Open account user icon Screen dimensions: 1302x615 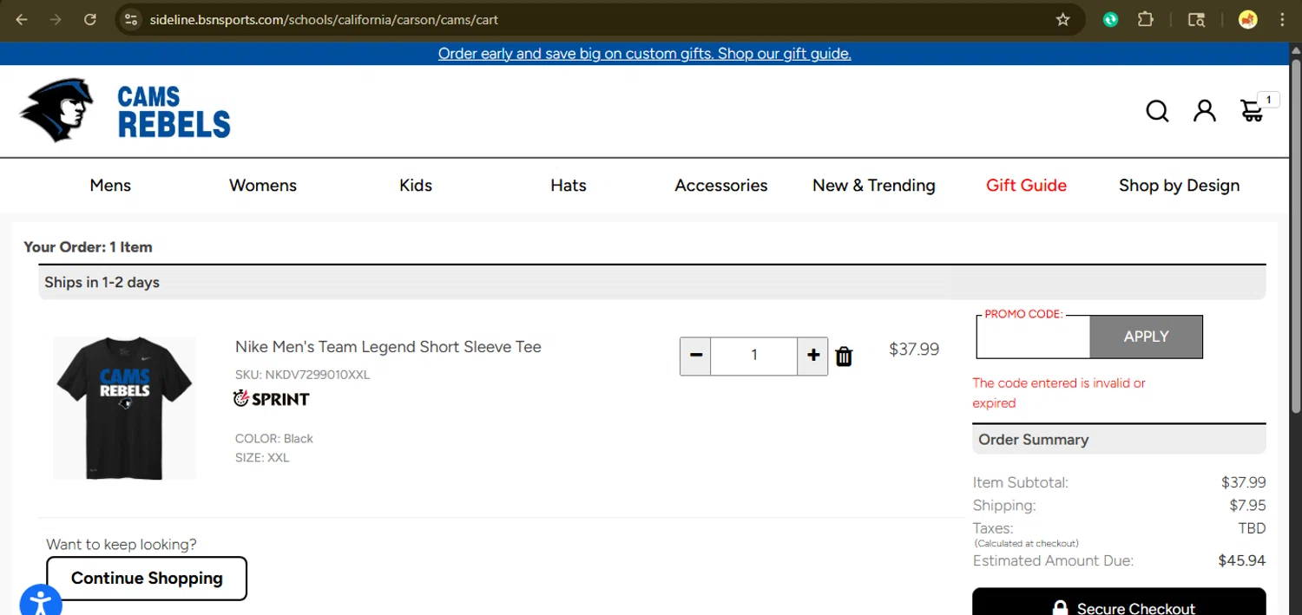(x=1205, y=110)
